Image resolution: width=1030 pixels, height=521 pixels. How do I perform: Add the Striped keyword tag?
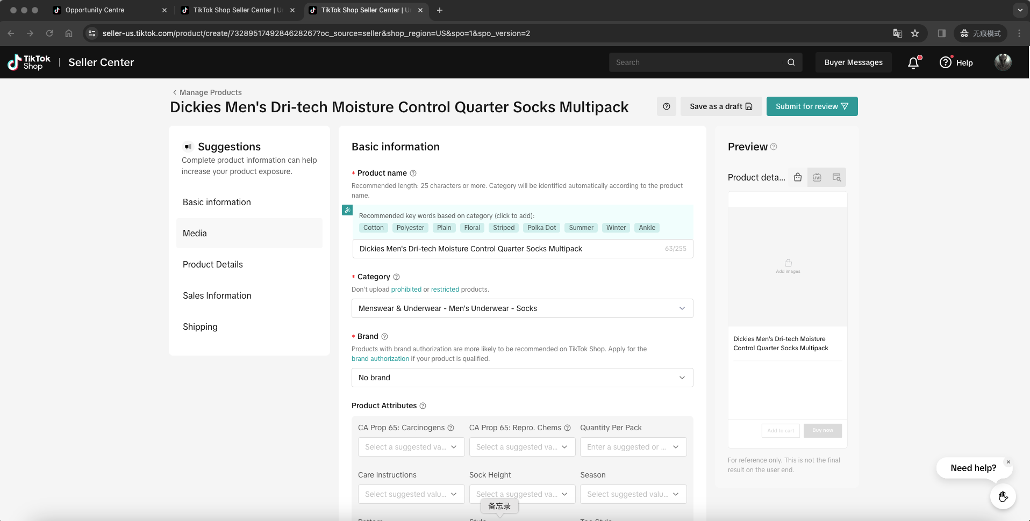[504, 228]
